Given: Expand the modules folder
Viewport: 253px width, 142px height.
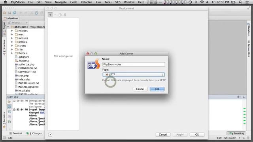Looking at the screenshot, I should (12, 38).
